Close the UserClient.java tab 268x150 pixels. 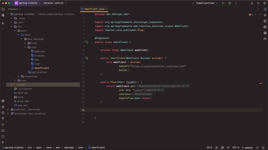[106, 9]
